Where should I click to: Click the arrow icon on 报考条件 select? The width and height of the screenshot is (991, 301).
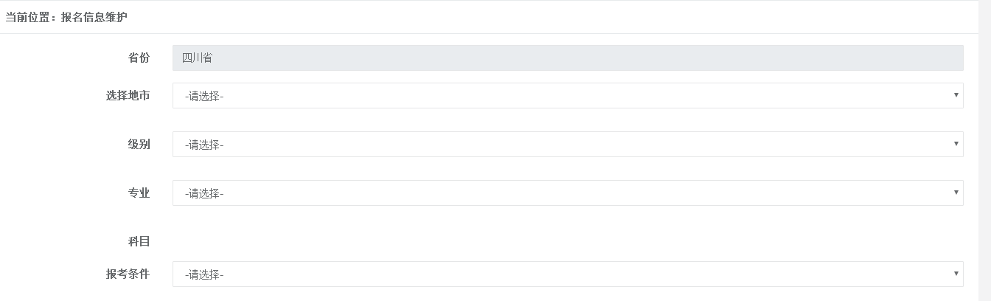click(x=956, y=274)
